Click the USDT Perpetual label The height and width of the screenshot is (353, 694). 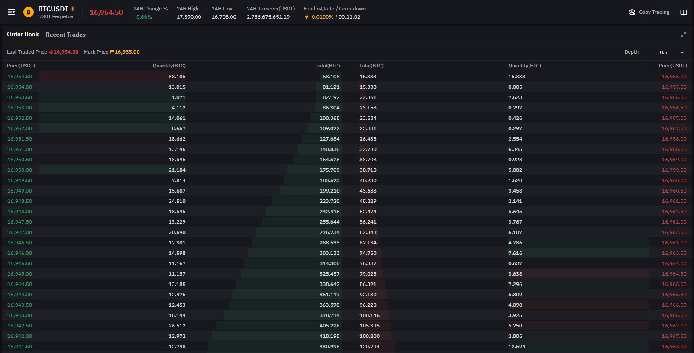pyautogui.click(x=56, y=16)
